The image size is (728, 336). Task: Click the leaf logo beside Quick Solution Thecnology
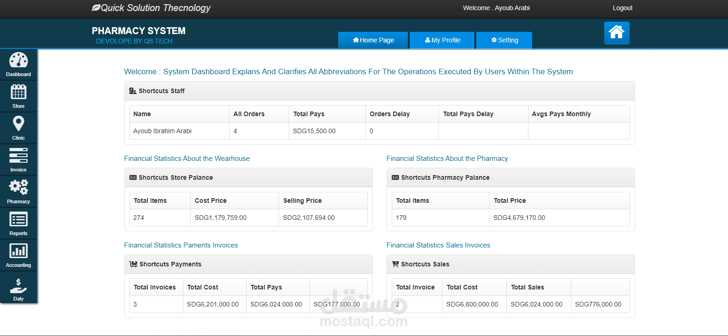(x=96, y=8)
